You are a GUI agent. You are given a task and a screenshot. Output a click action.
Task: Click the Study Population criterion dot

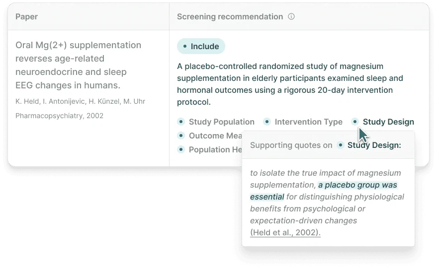pos(181,122)
